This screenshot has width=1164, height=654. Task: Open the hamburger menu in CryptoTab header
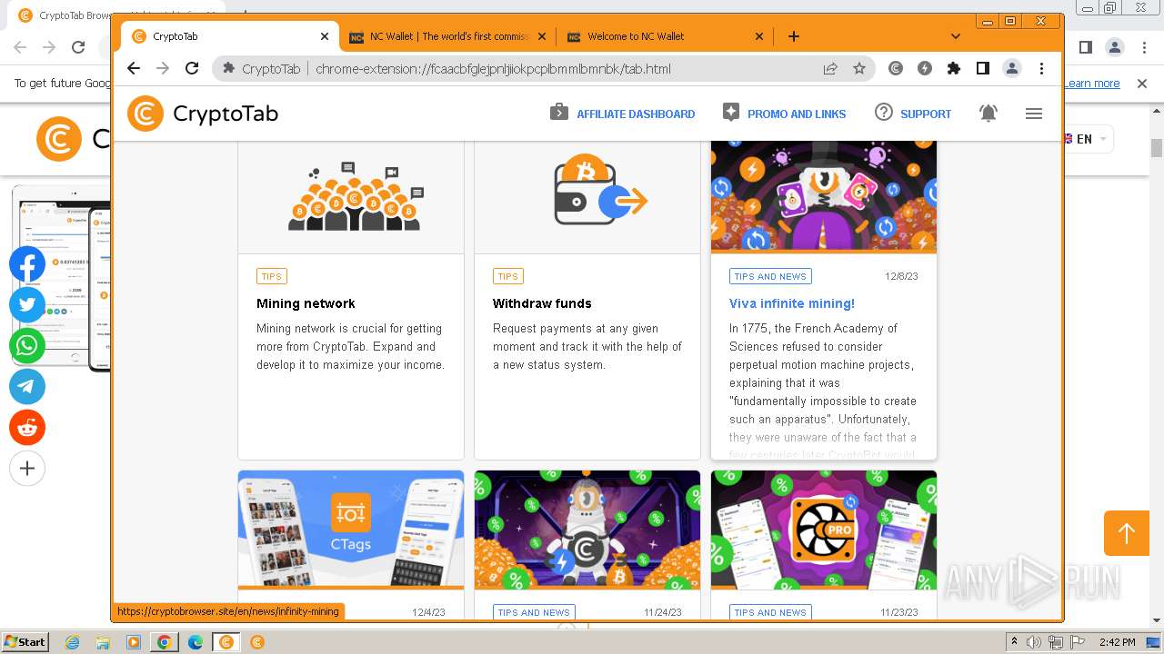[x=1034, y=114]
